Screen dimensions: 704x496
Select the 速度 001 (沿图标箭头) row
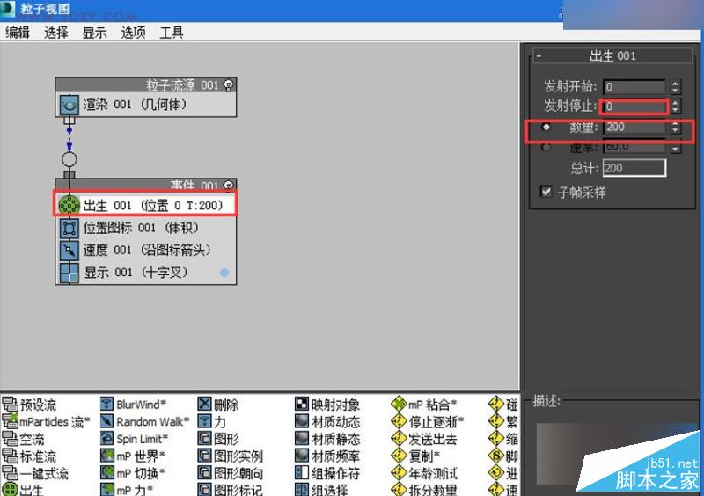(146, 250)
